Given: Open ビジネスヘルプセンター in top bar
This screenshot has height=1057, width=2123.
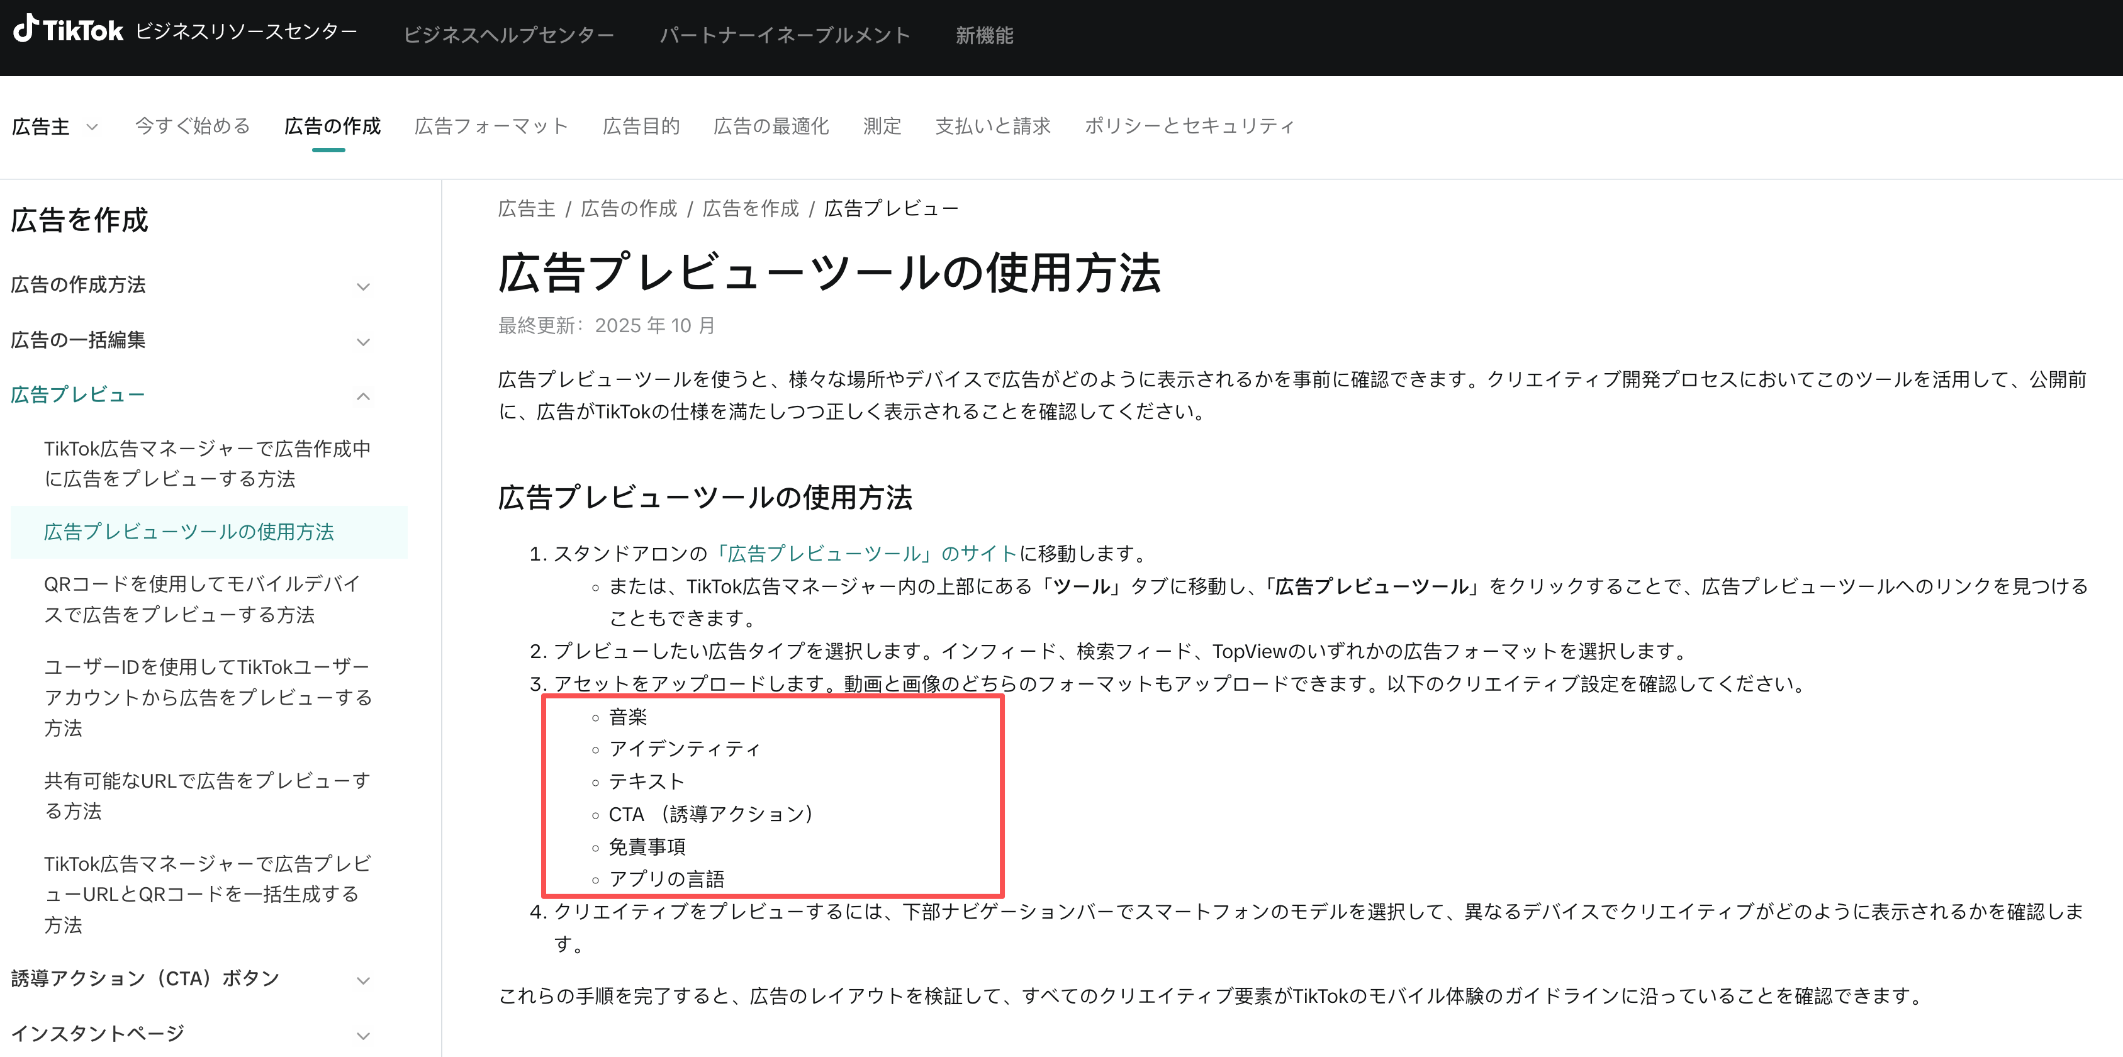Looking at the screenshot, I should click(x=508, y=35).
